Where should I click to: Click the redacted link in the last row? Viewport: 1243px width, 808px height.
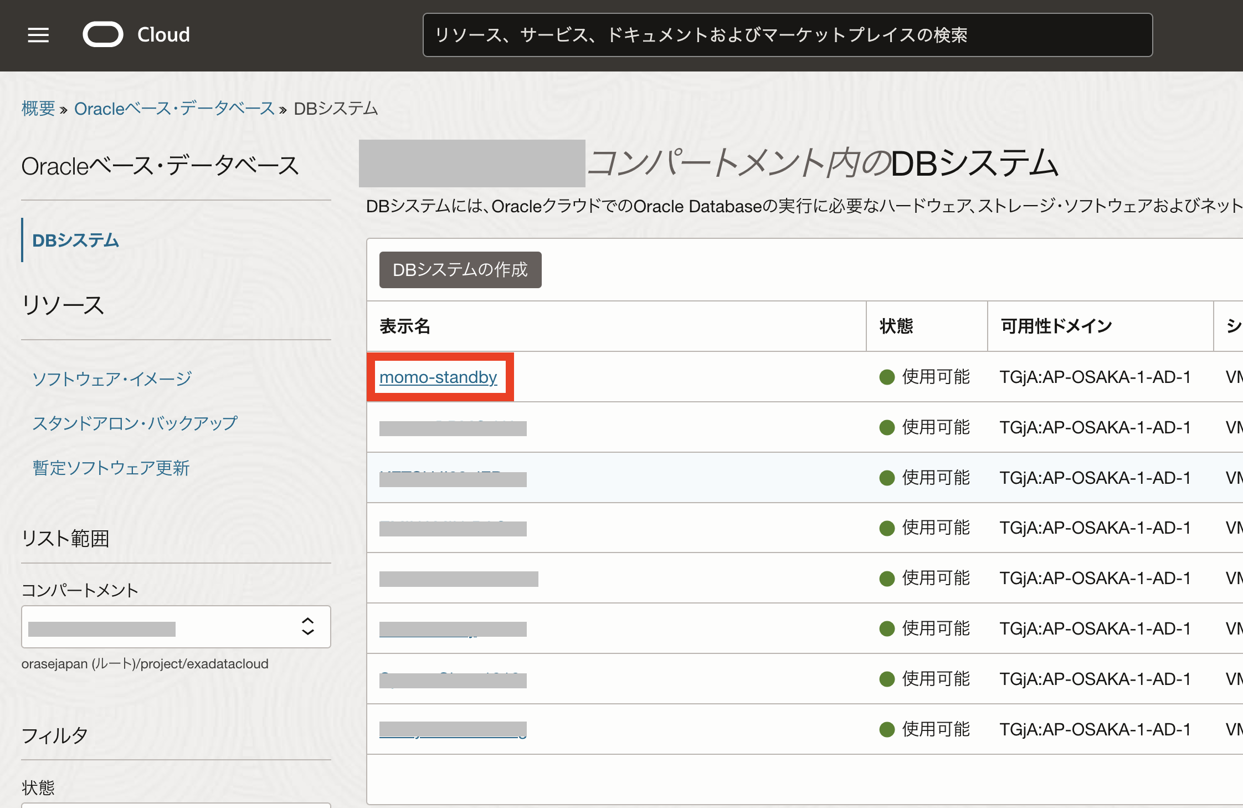453,730
